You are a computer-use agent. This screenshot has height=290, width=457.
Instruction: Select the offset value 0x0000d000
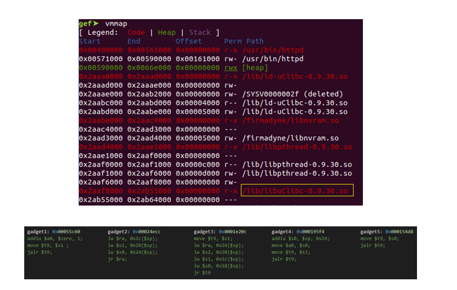(197, 173)
